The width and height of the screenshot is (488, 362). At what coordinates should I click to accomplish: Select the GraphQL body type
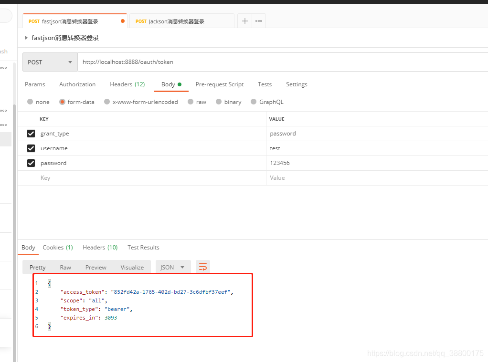coord(254,102)
